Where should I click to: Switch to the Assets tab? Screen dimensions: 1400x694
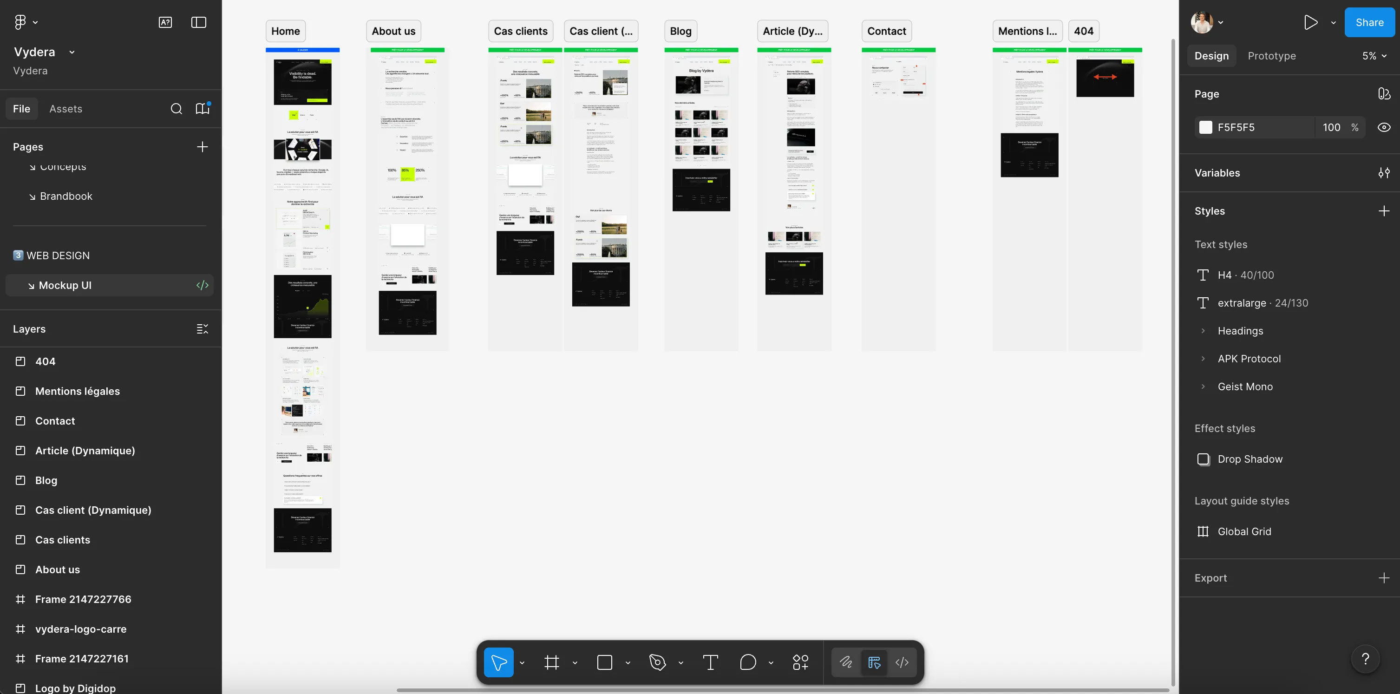pyautogui.click(x=66, y=109)
